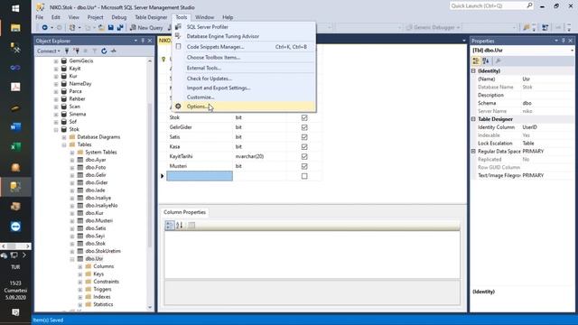Click the SSMS icon on taskbar
The height and width of the screenshot is (325, 578).
[x=15, y=187]
